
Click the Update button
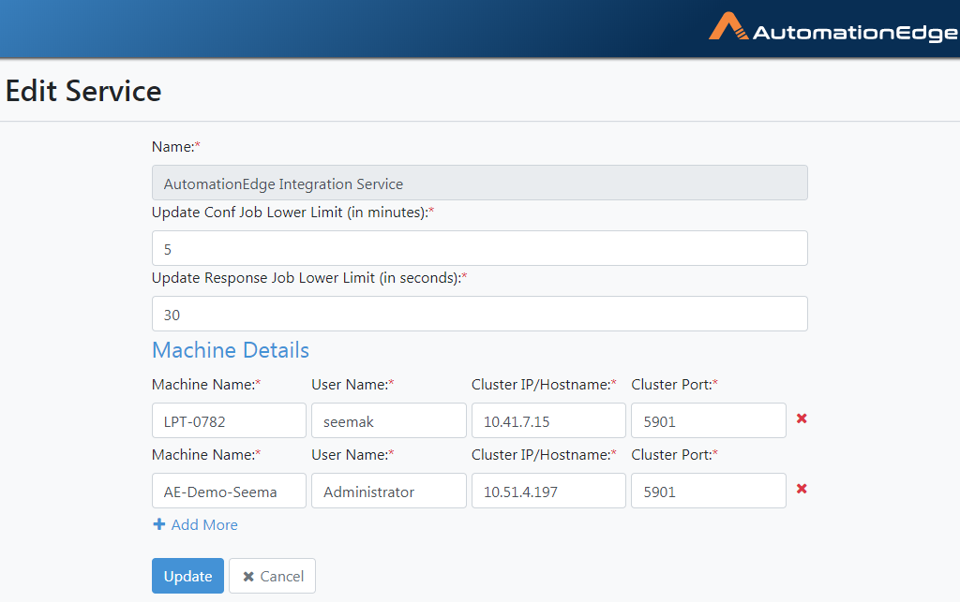coord(187,576)
